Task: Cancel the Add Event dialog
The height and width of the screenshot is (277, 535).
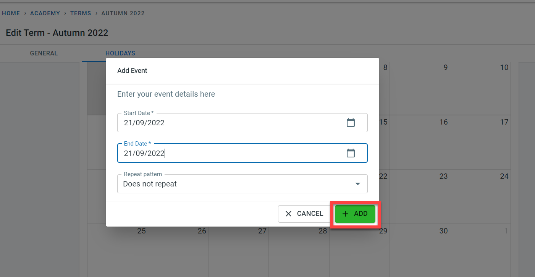Action: point(304,214)
